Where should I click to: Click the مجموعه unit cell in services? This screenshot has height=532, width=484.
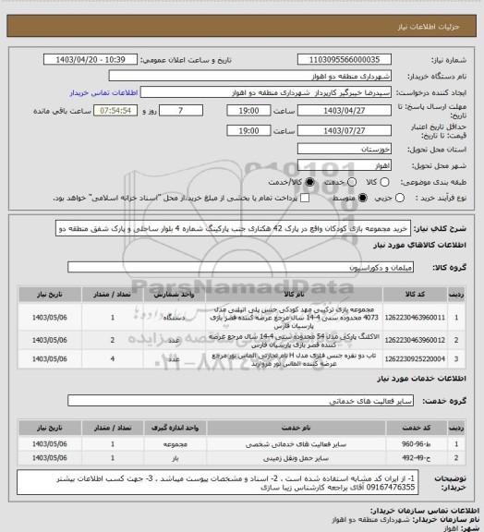[175, 444]
